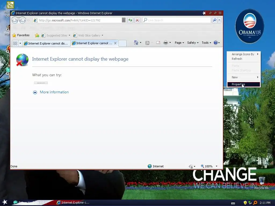Open the Safety menu
The height and width of the screenshot is (206, 275).
coord(193,43)
